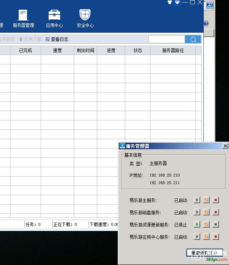Close the 服务管理器 dialog

pyautogui.click(x=225, y=146)
